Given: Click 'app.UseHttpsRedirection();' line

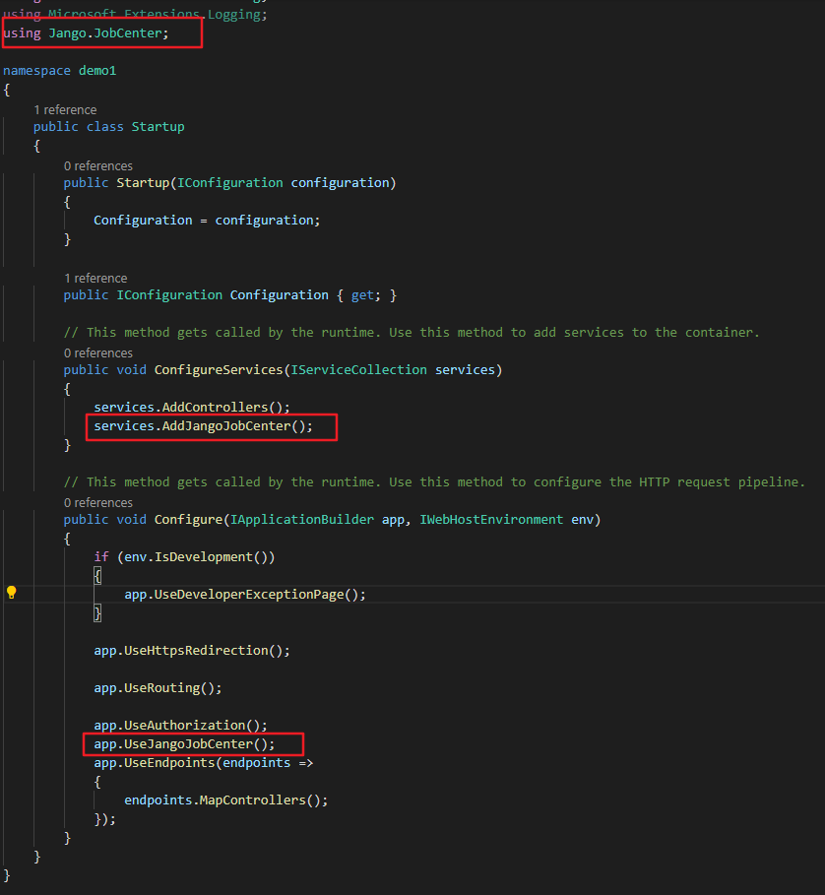Looking at the screenshot, I should pos(192,651).
